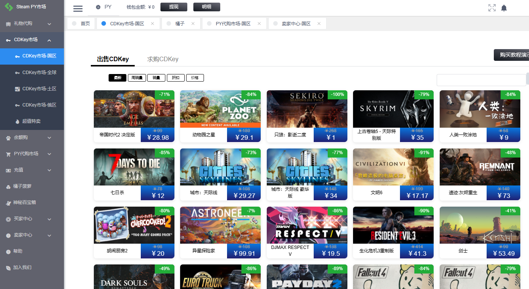Click the 加入我们 sidebar icon
Image resolution: width=529 pixels, height=289 pixels.
[8, 268]
